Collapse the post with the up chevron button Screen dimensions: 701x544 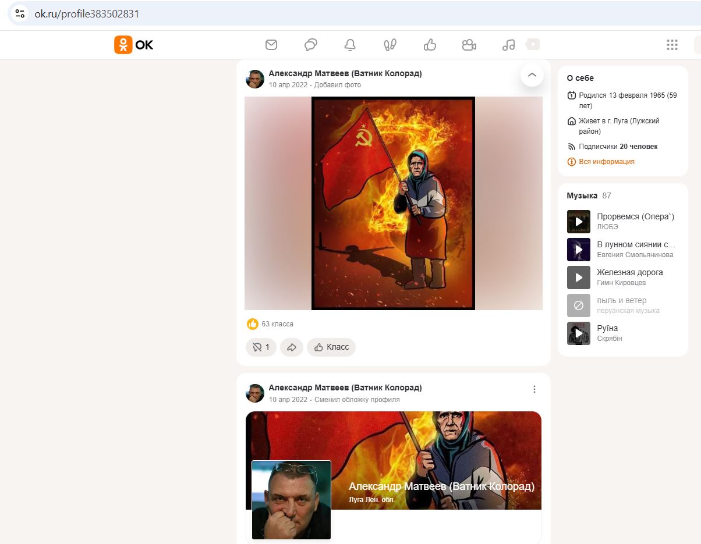click(532, 75)
